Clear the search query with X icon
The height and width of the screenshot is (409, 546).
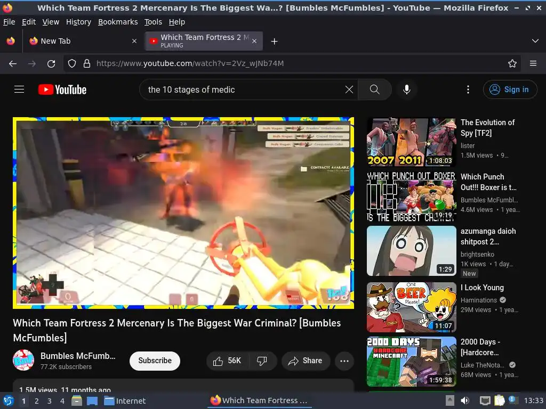[349, 89]
